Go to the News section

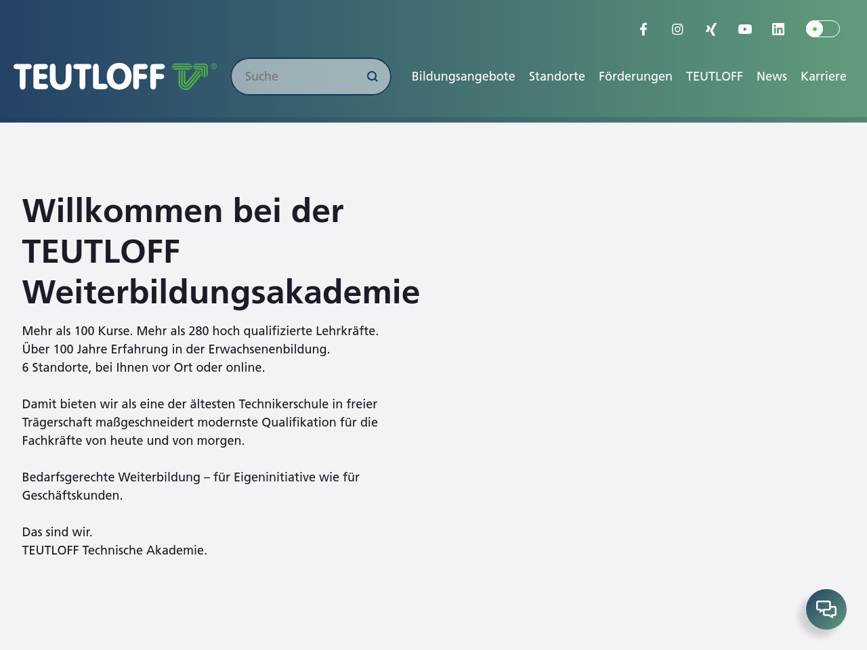pos(771,77)
